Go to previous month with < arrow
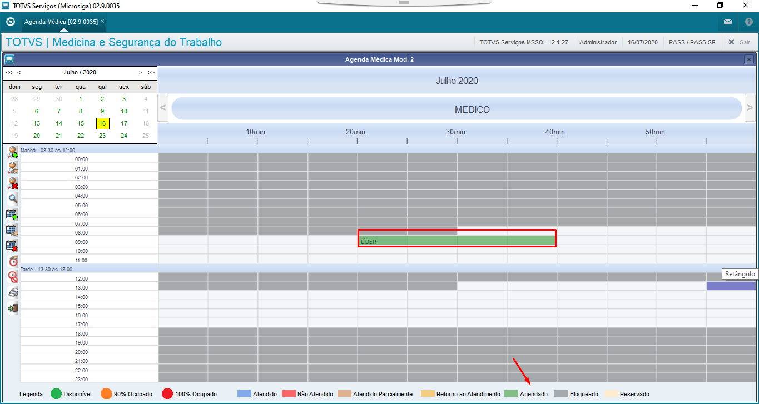Viewport: 759px width, 404px height. pos(19,73)
